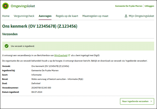Viewport: 157px width, 109px height.
Task: Click the Naar ingediende verzoeken button
Action: point(137,101)
